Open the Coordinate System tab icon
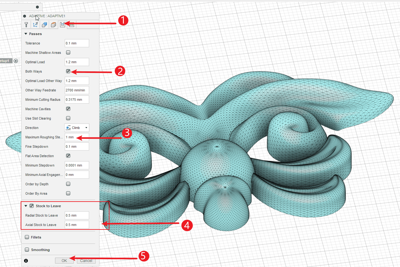Screen dimensions: 400x267 pos(35,25)
